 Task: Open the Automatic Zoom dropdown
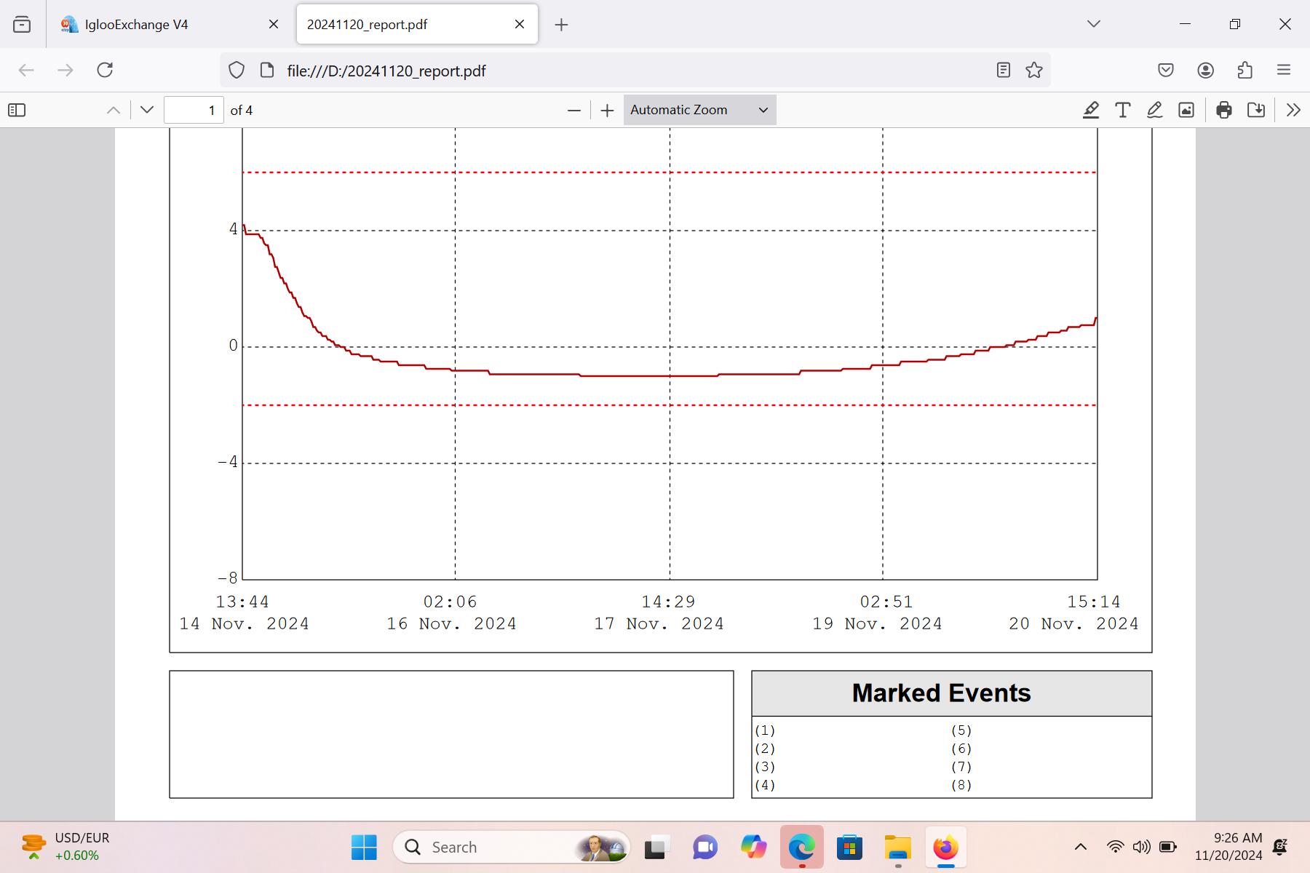point(699,110)
